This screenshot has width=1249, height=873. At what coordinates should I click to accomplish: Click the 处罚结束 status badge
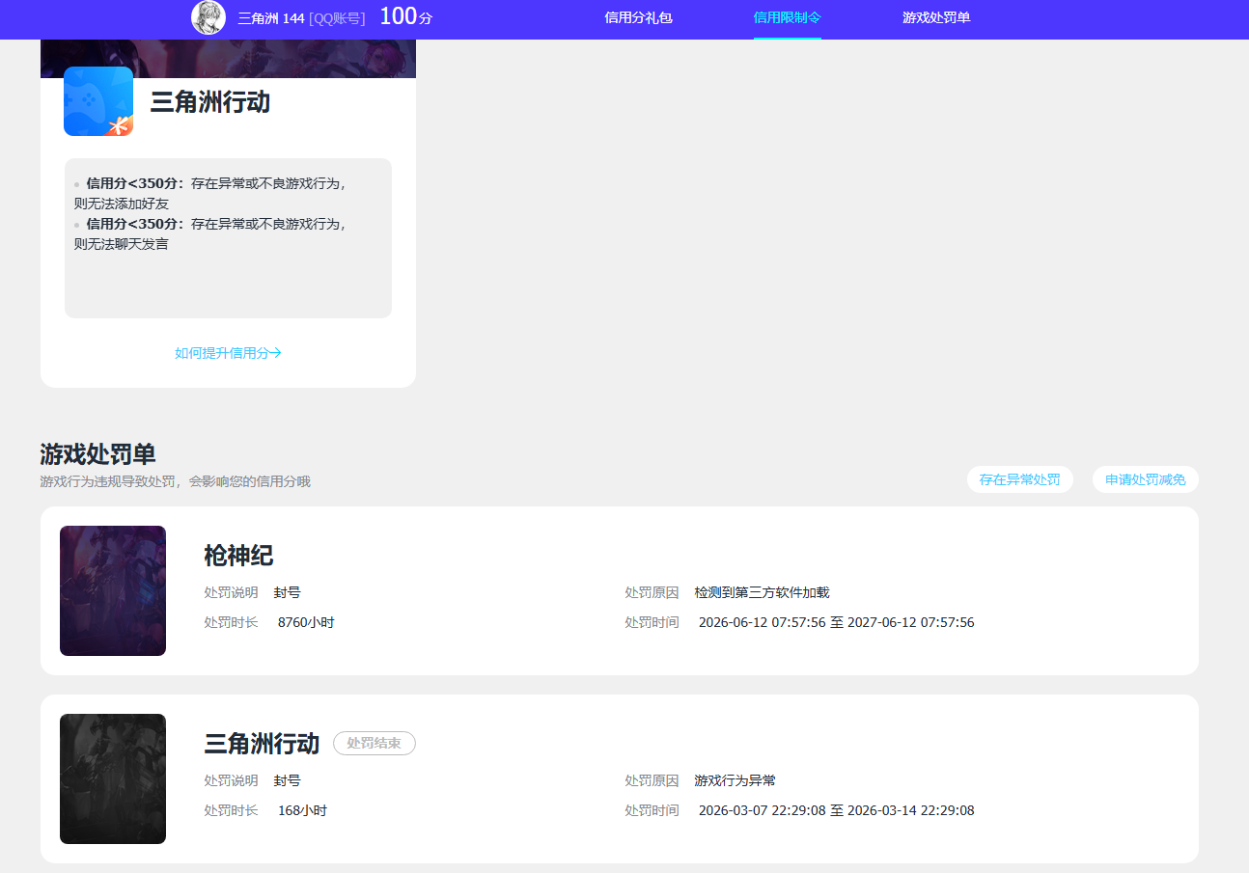[375, 744]
